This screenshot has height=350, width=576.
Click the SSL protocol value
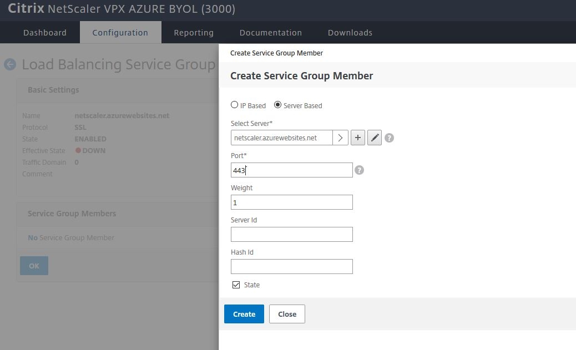point(80,128)
